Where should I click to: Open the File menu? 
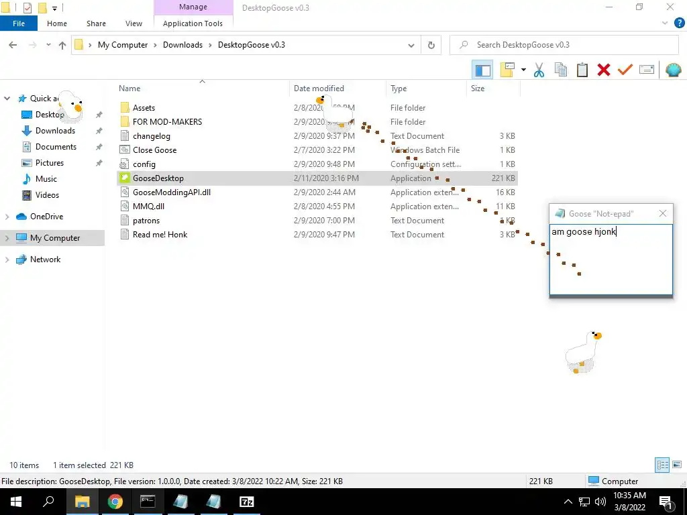tap(19, 23)
